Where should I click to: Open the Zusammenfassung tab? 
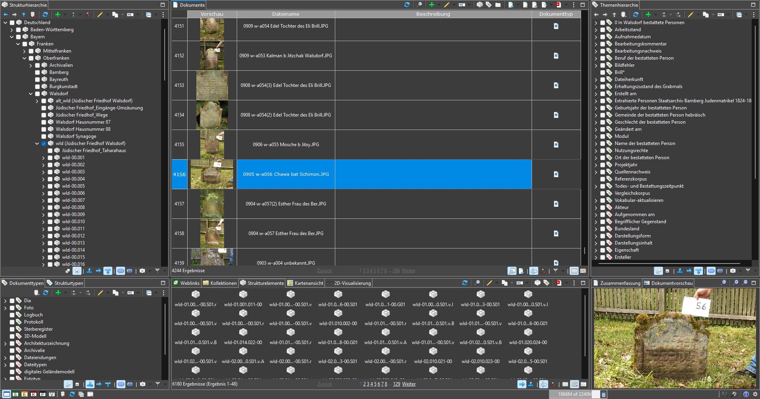[x=619, y=283]
